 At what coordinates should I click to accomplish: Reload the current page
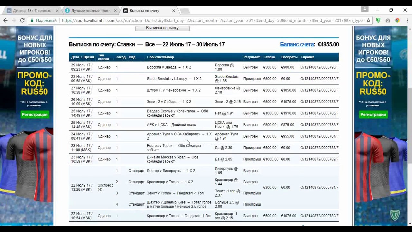(x=22, y=20)
